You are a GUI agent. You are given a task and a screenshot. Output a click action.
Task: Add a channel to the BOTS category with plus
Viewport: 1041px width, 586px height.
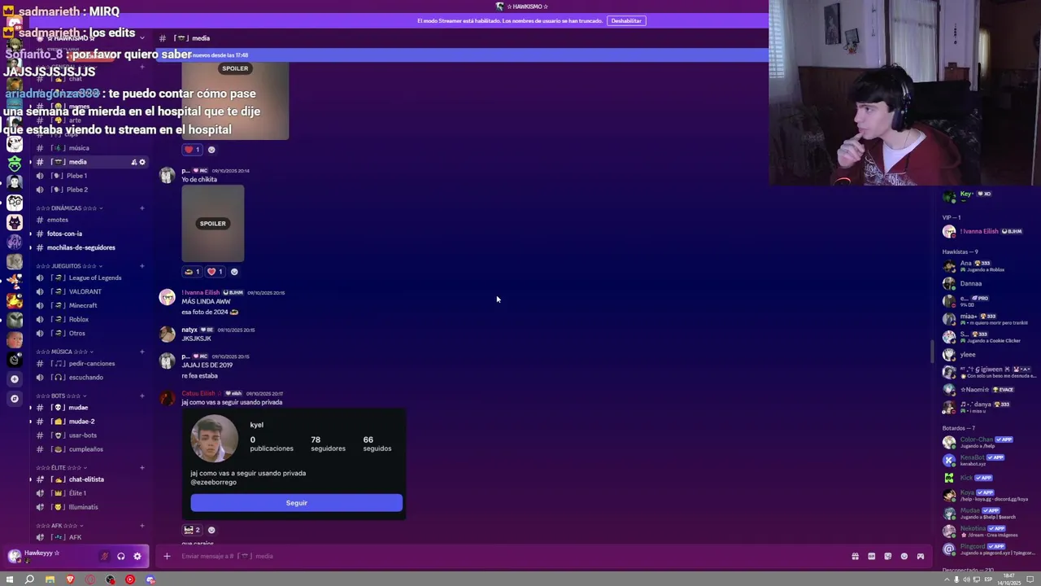142,396
